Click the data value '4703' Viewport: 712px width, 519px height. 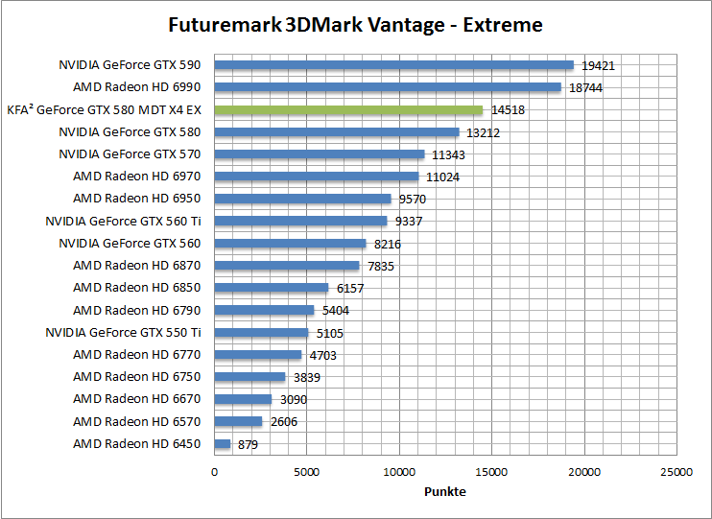click(322, 355)
